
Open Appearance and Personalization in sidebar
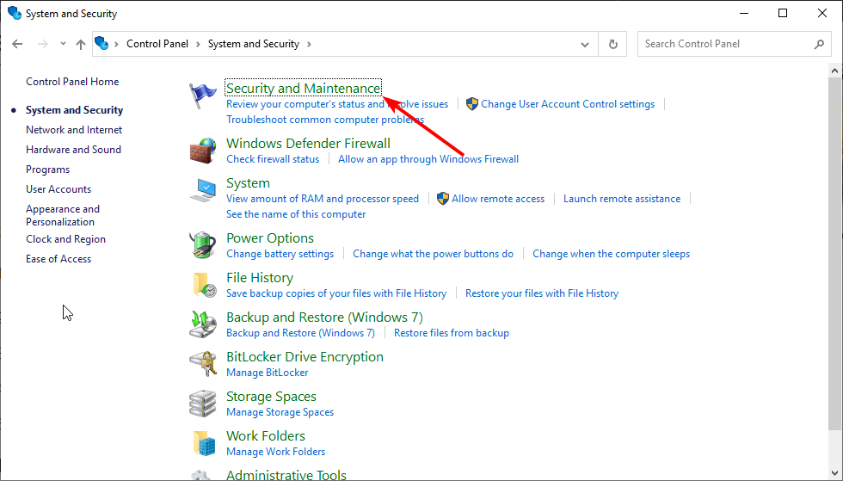point(63,215)
